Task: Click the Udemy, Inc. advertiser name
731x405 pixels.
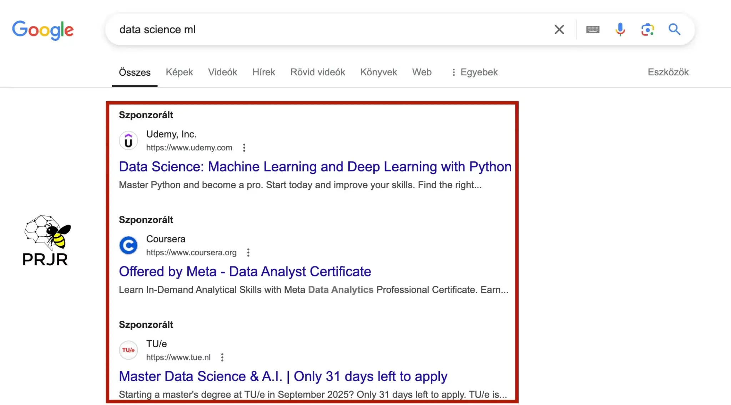Action: 171,134
